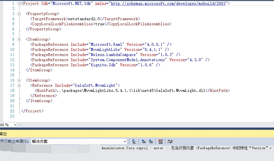The height and width of the screenshot is (161, 274).
Task: Click the Microsoft.Xaml package include value
Action: [x=106, y=44]
